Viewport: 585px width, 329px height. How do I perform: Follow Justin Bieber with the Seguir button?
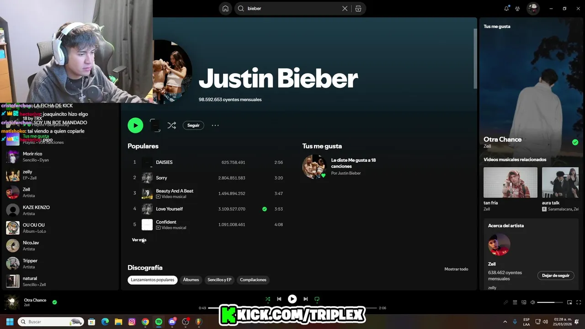pos(193,125)
